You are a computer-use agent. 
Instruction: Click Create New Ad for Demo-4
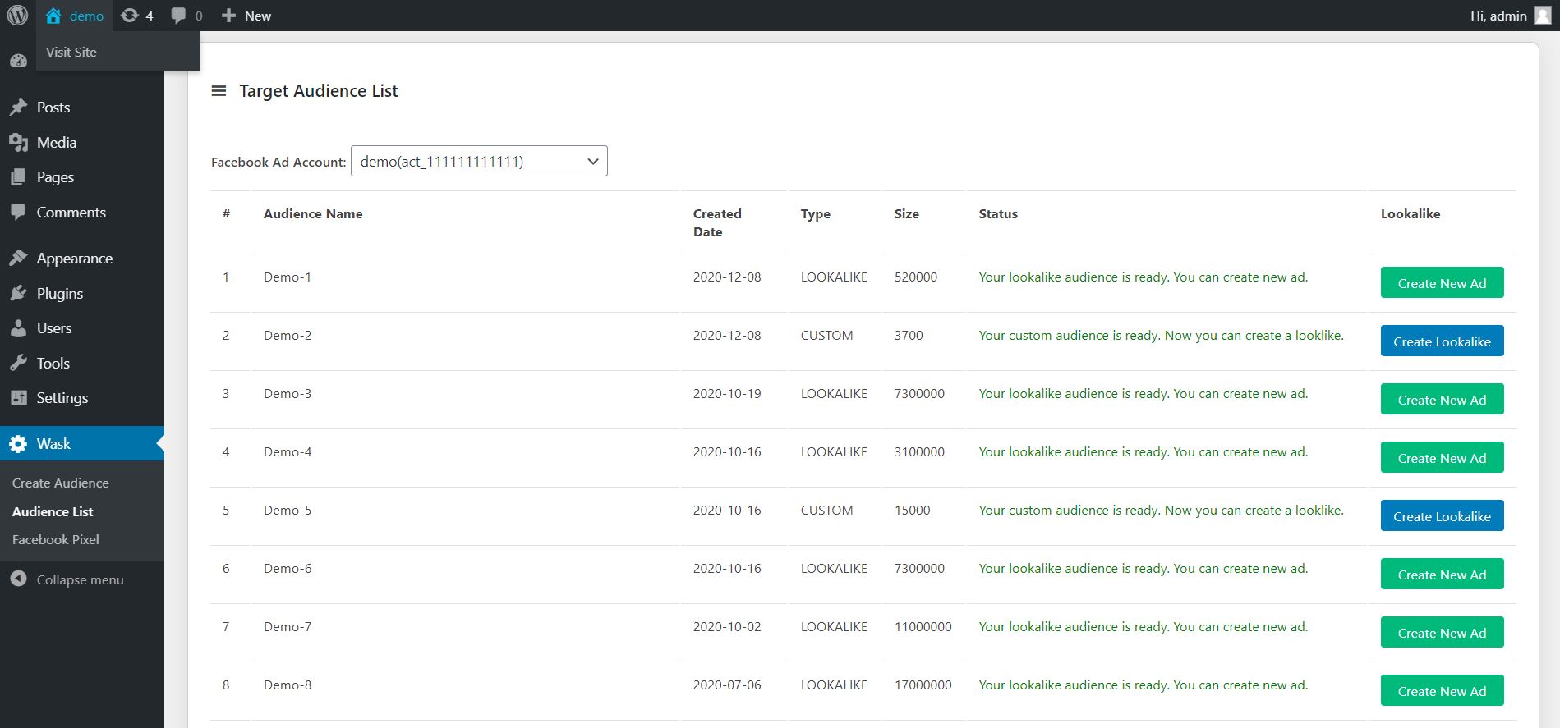[x=1442, y=458]
